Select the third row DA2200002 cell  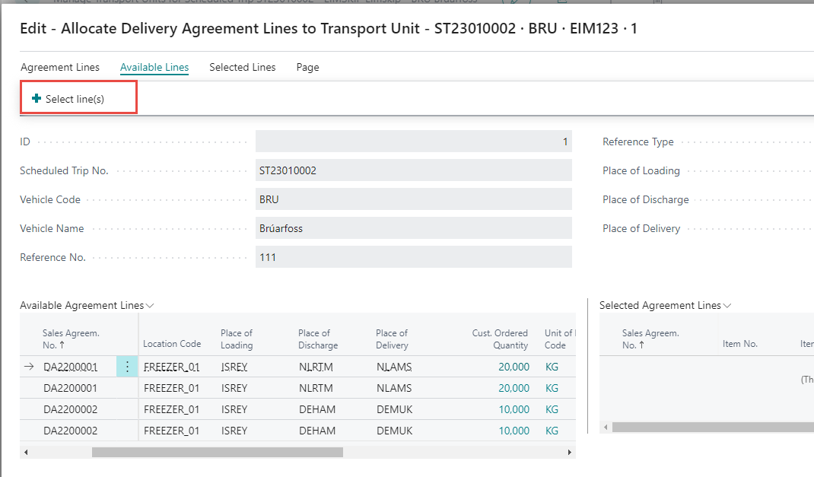(x=70, y=409)
